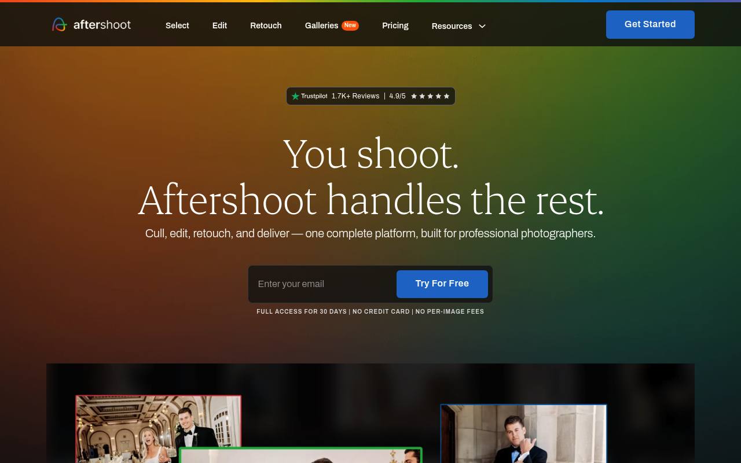Viewport: 741px width, 463px height.
Task: Click the "NO PER-IMAGE FEES" text
Action: (450, 311)
